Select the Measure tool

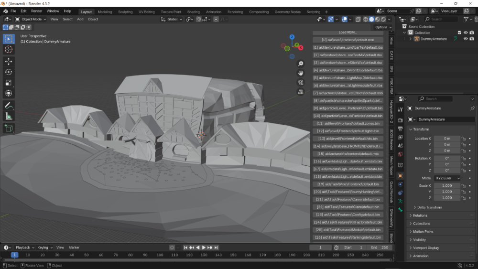[x=9, y=116]
